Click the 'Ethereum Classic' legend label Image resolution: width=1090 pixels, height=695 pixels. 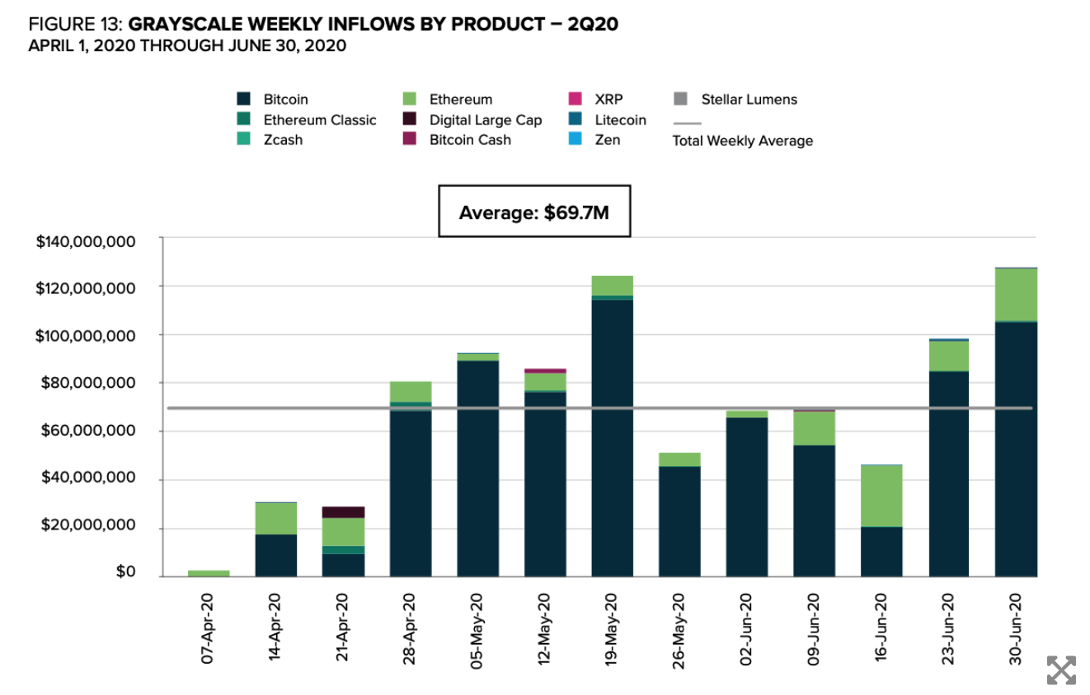point(320,120)
